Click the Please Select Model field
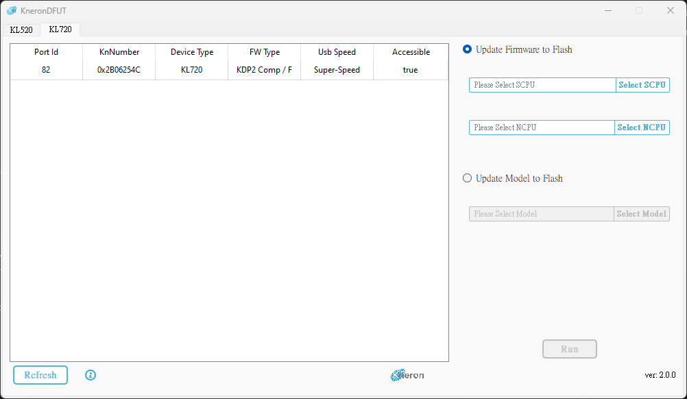Screen dimensions: 687x399 [x=542, y=214]
